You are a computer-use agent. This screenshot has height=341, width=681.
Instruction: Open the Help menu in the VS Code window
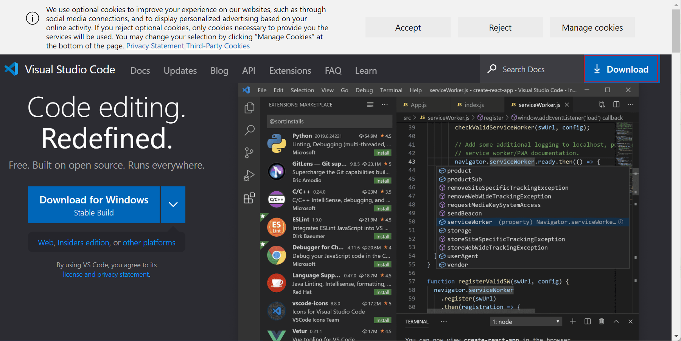tap(415, 90)
